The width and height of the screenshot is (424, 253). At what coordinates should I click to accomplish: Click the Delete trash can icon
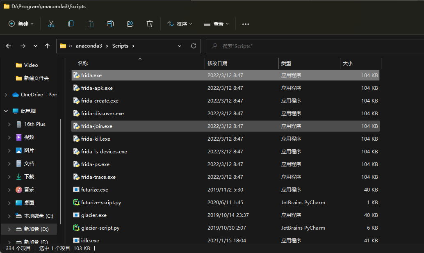[x=150, y=24]
